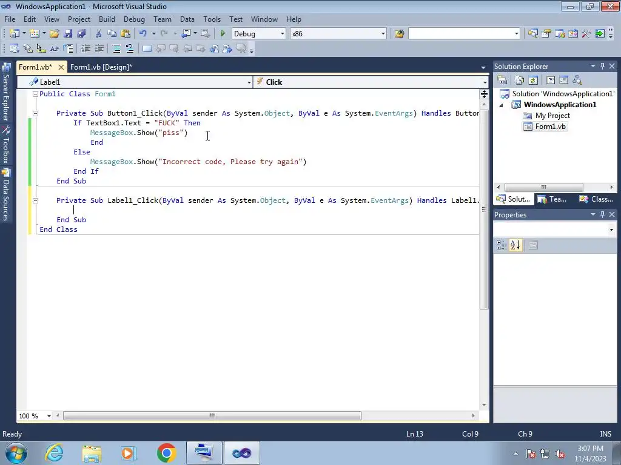Screen dimensions: 621x465
Task: Toggle Alphabetical sort in the Properties panel
Action: coord(515,245)
